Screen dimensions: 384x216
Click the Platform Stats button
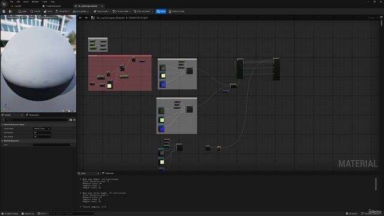coord(176,11)
